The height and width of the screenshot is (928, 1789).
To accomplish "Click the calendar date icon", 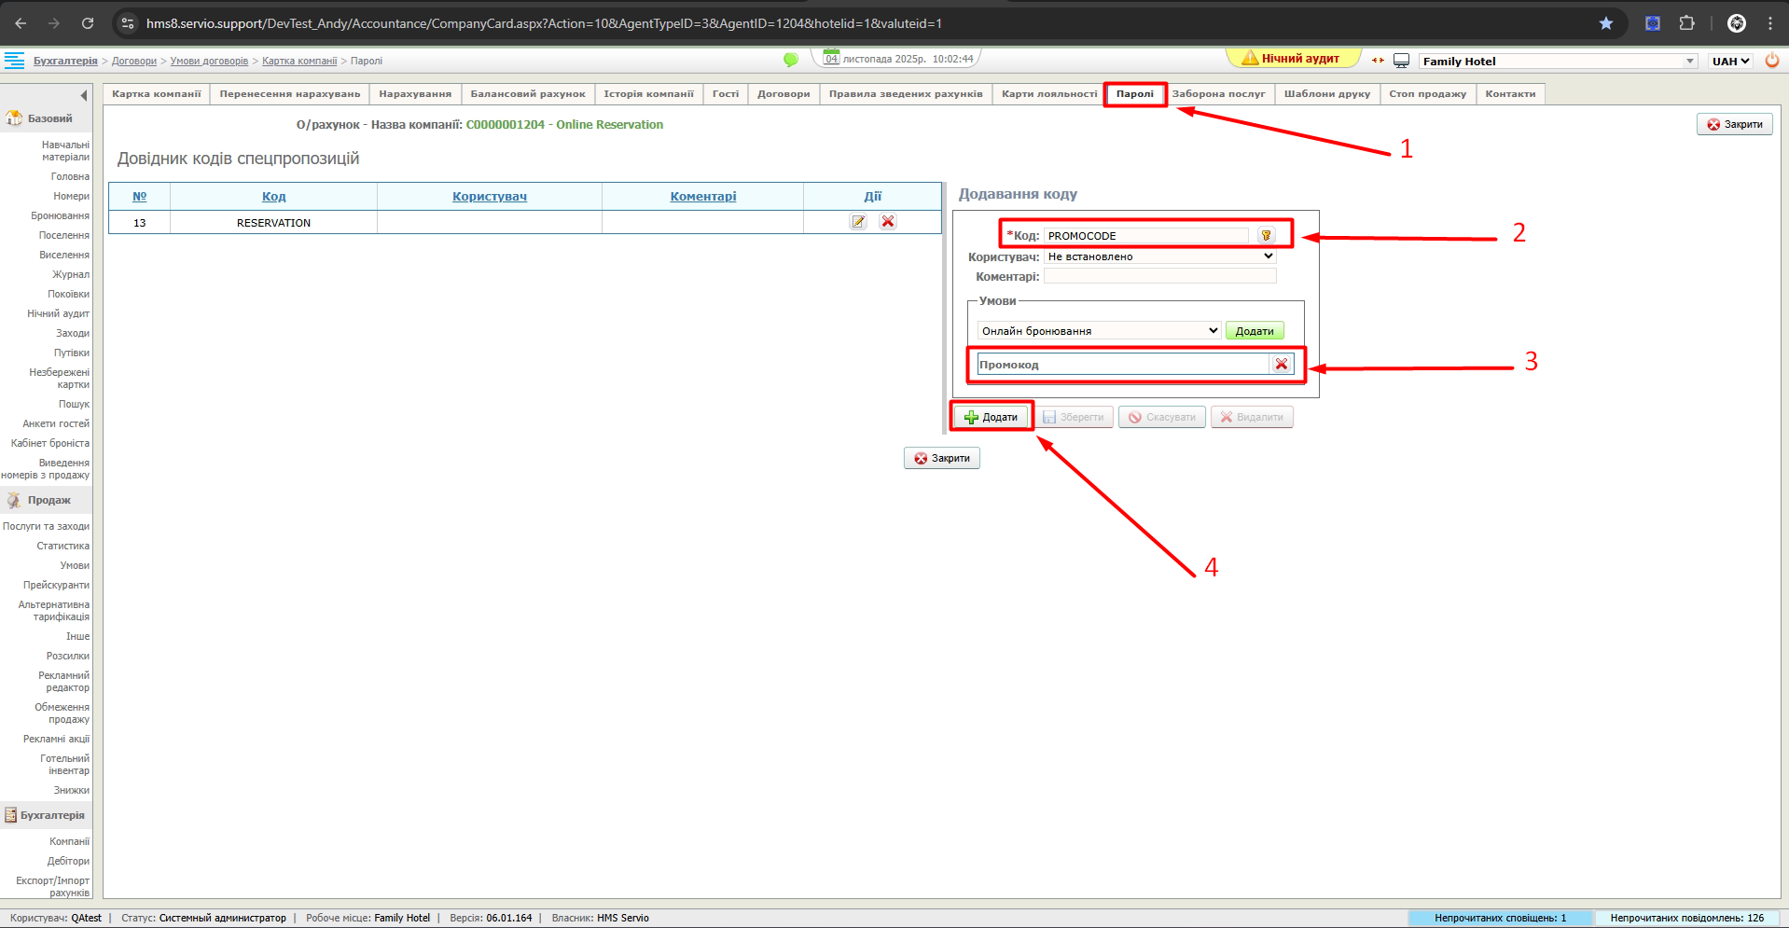I will pos(831,58).
